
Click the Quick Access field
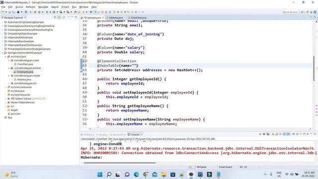290,12
